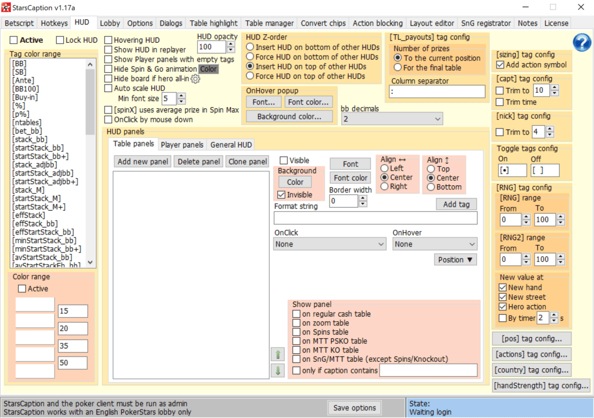The image size is (594, 418).
Task: Select [stack_bb] in tag list
Action: pos(30,140)
